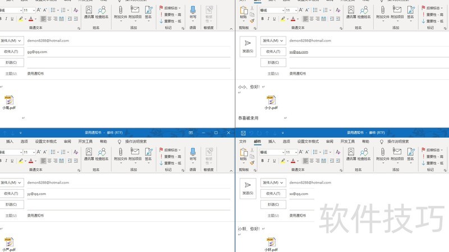The image size is (449, 252).
Task: Open Follow Up flag dropdown in xx@qq.com window
Action: tap(433, 150)
